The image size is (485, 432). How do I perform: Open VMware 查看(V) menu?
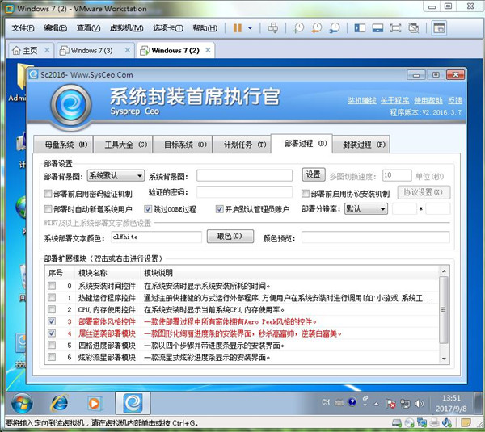88,28
